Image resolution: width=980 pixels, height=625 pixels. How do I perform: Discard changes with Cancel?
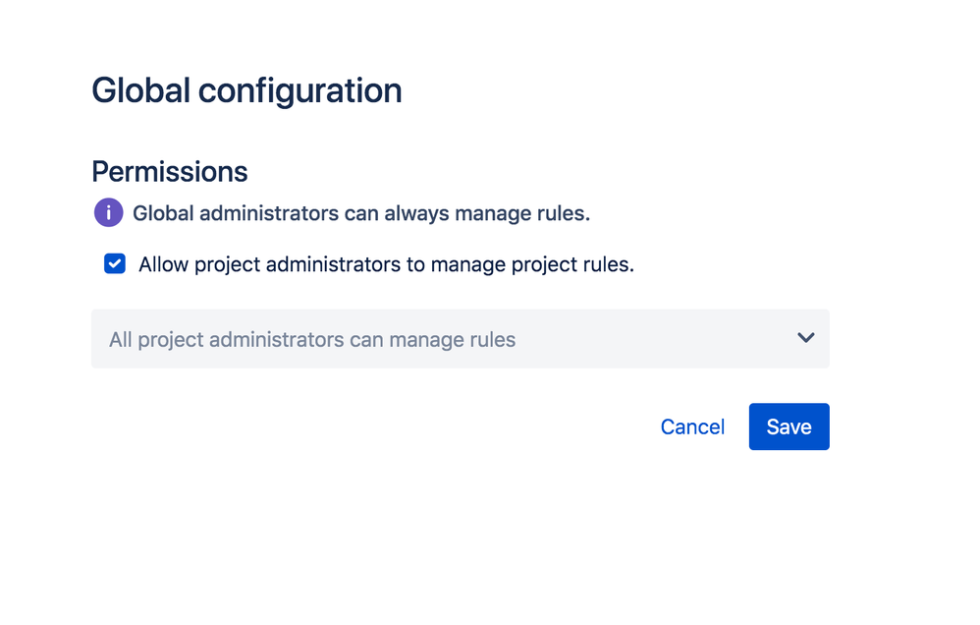click(692, 426)
